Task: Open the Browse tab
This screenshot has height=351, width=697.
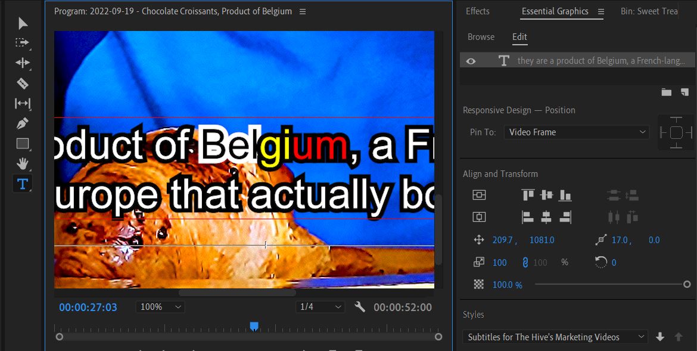Action: tap(481, 37)
